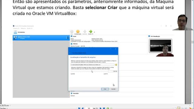Viewport: 194px width, 109px height.
Task: Click the highlighted page layout icon
Action: tap(179, 108)
